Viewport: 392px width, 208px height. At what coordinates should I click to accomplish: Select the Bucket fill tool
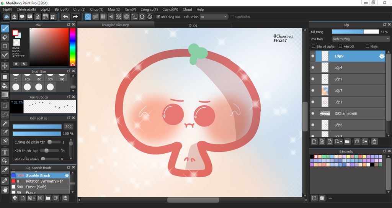pos(5,86)
